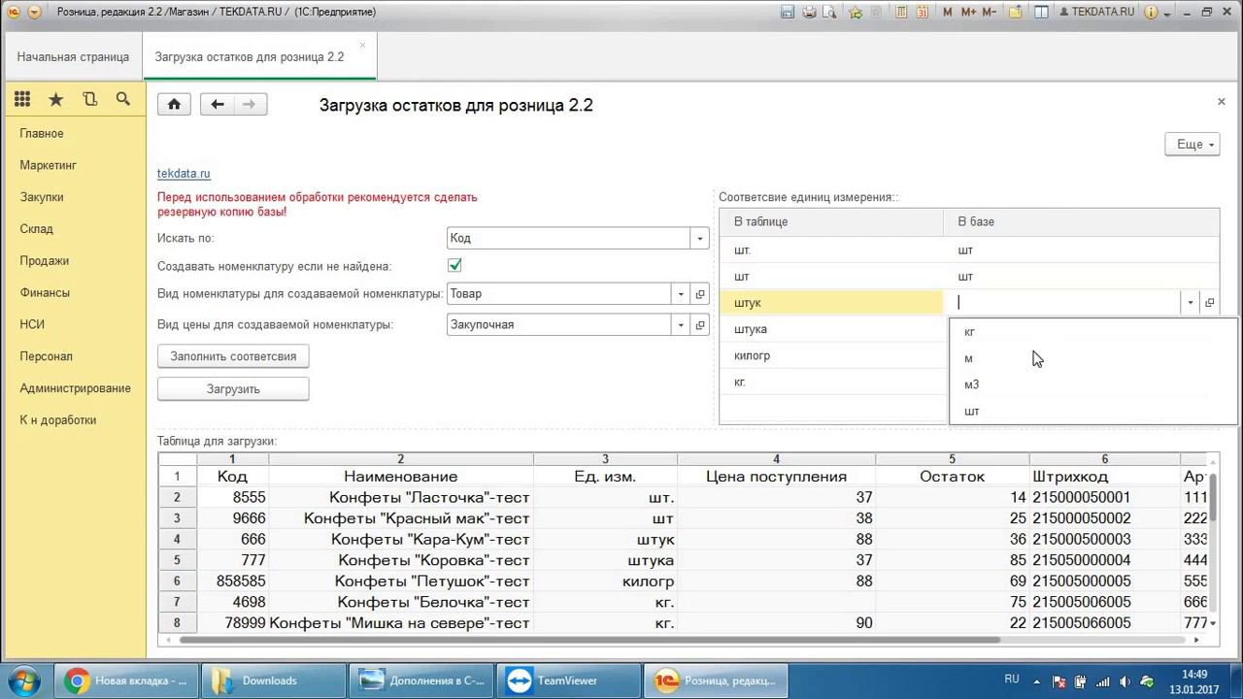
Task: Go back with left arrow button
Action: point(217,104)
